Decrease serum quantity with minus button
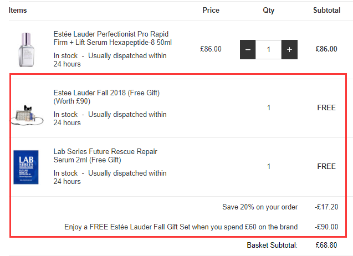 pos(248,49)
